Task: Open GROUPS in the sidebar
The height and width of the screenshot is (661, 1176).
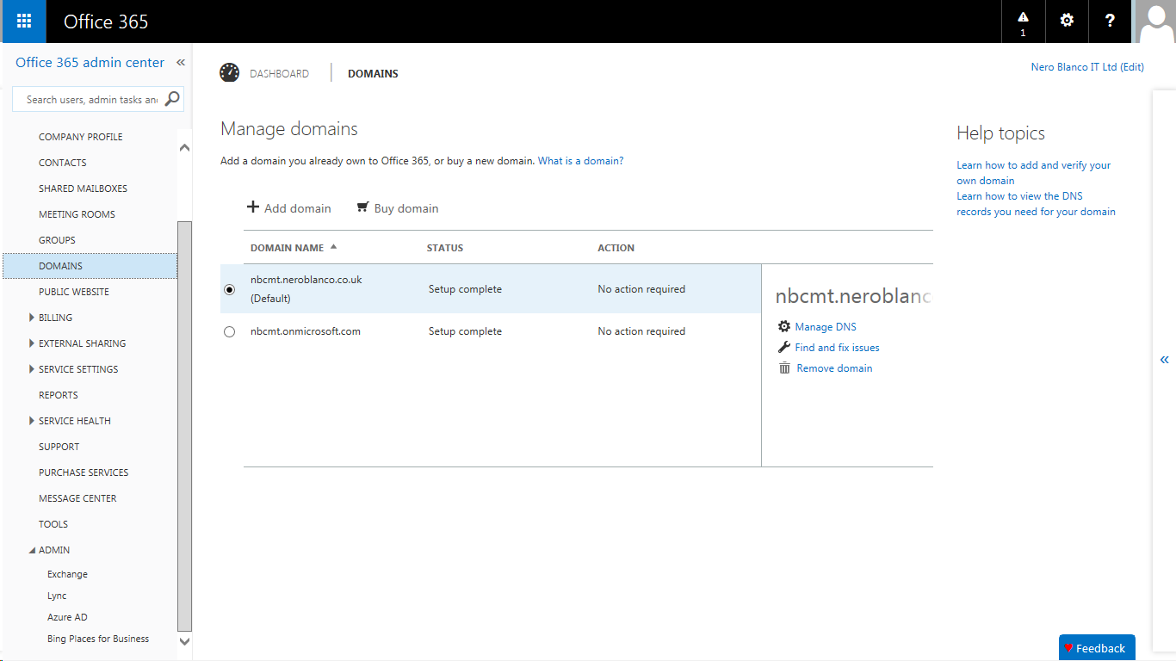Action: pos(57,240)
